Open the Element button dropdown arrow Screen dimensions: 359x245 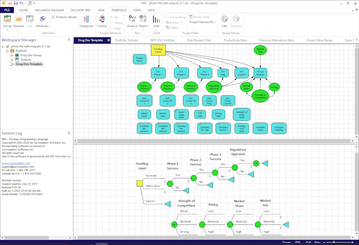[x=19, y=30]
